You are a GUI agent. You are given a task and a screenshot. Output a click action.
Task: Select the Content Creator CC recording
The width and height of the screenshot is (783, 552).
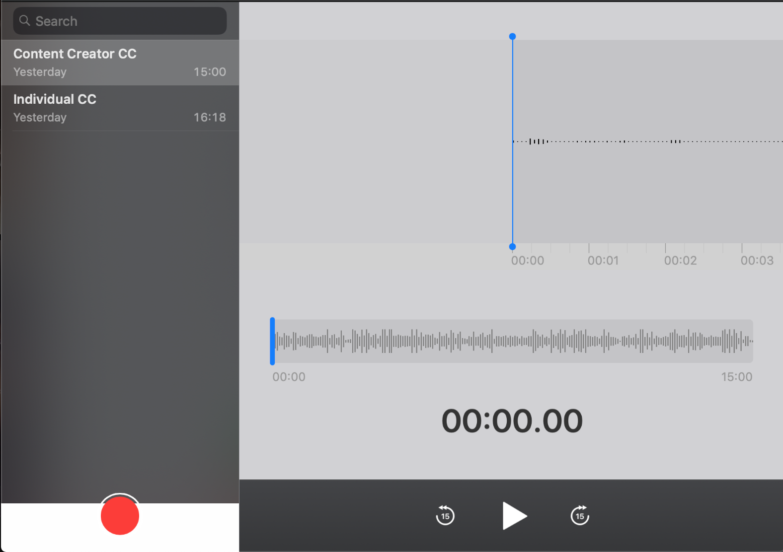coord(120,63)
